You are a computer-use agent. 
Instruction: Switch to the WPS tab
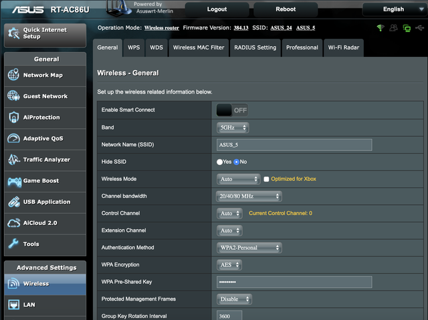point(134,47)
